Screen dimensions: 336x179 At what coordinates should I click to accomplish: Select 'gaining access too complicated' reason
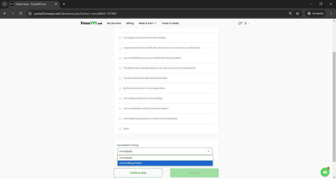point(120,119)
